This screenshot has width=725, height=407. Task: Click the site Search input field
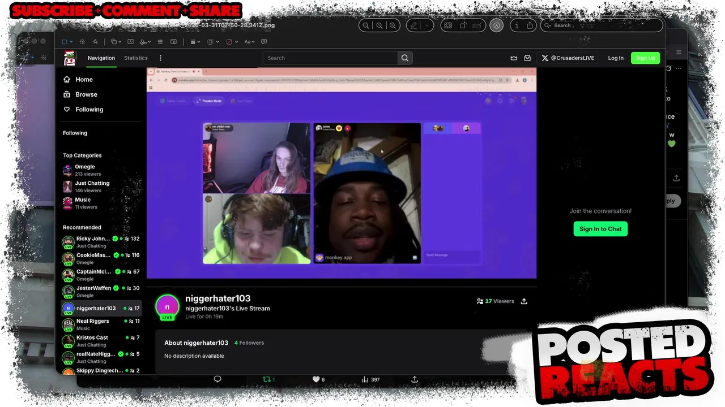click(330, 58)
